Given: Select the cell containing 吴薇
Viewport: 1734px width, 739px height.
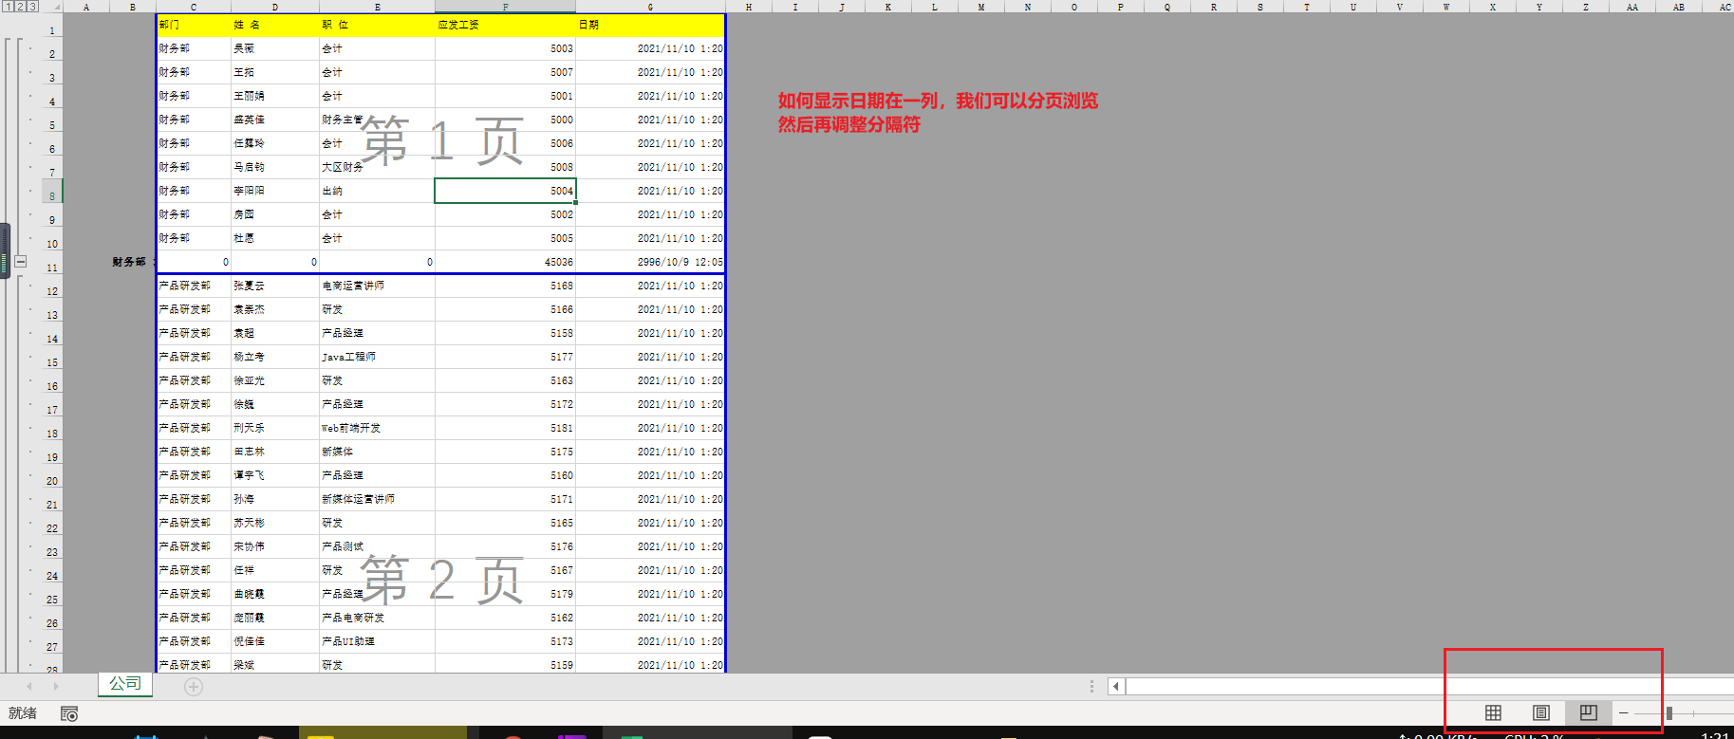Looking at the screenshot, I should pyautogui.click(x=275, y=48).
